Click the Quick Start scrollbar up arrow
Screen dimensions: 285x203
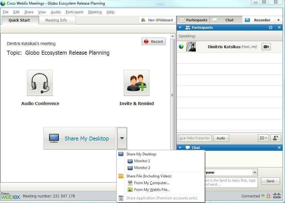coord(173,36)
